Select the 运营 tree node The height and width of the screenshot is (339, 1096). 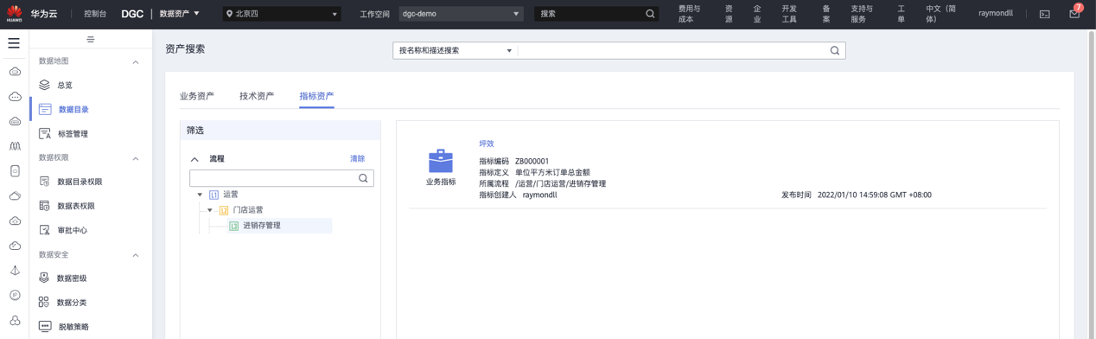click(231, 195)
